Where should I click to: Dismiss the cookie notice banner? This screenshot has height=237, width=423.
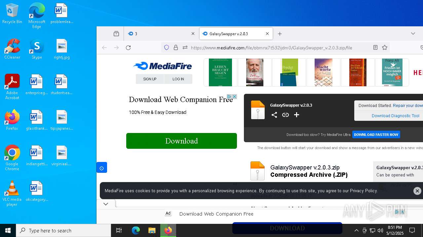(417, 191)
